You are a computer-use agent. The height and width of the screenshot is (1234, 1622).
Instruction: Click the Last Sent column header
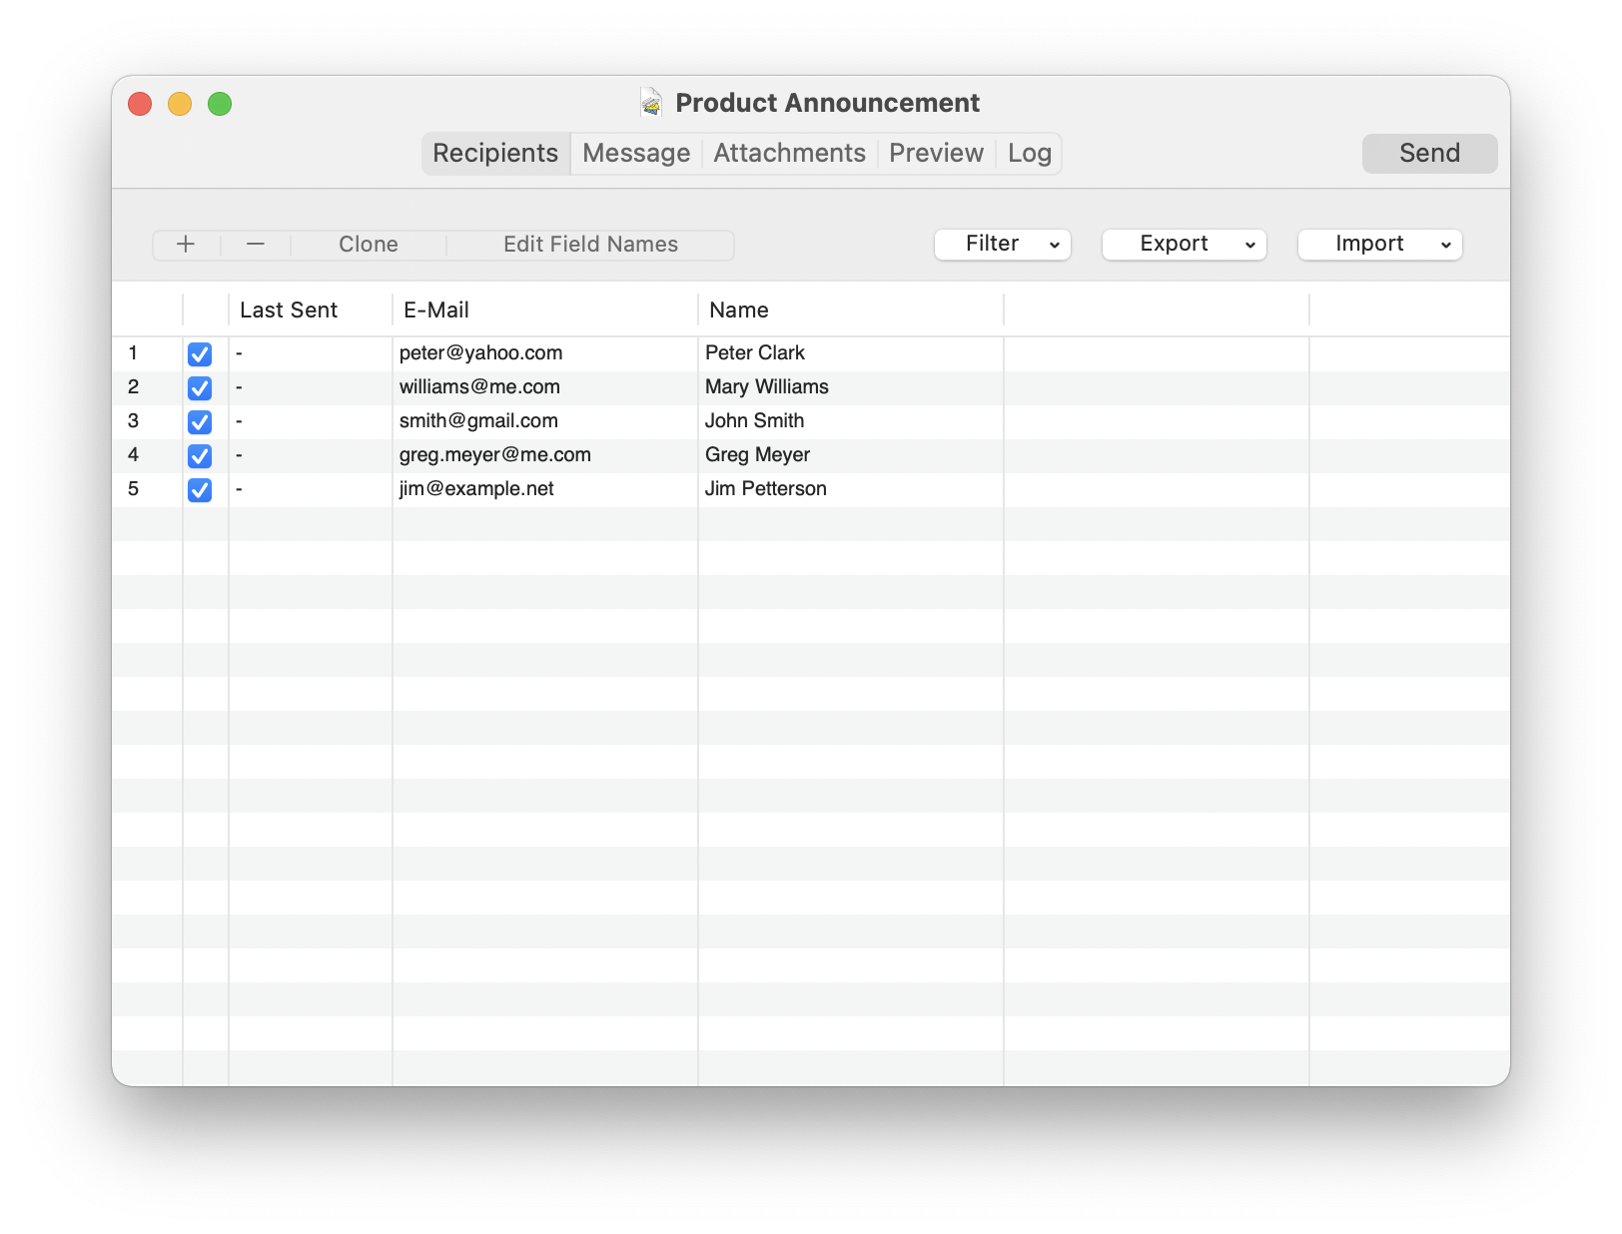pyautogui.click(x=311, y=310)
